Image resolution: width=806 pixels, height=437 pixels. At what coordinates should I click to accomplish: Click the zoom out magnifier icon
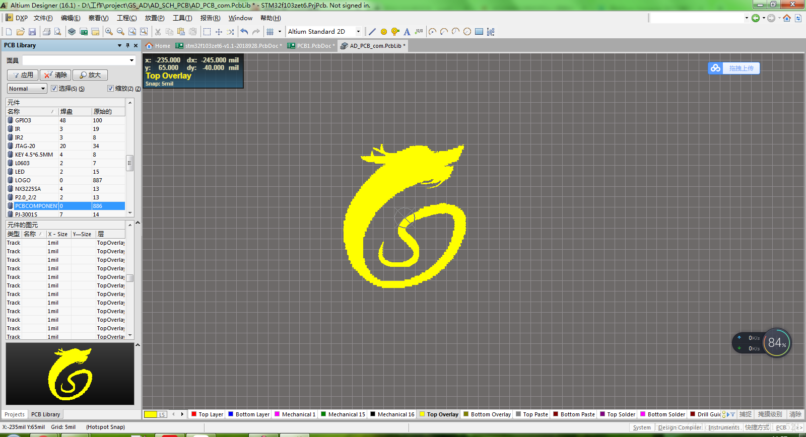pyautogui.click(x=120, y=32)
